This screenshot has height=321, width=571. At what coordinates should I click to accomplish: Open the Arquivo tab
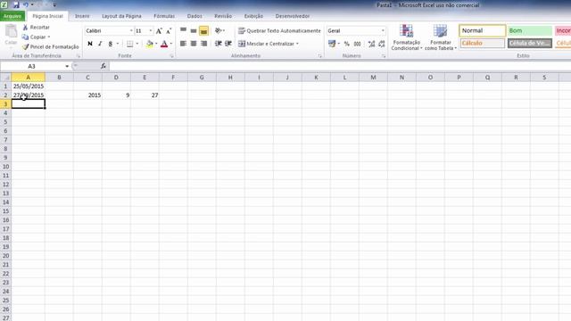(x=12, y=16)
